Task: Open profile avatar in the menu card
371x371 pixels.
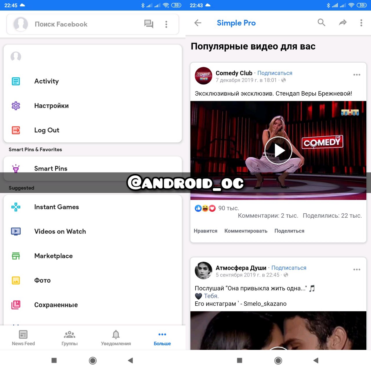Action: [16, 57]
